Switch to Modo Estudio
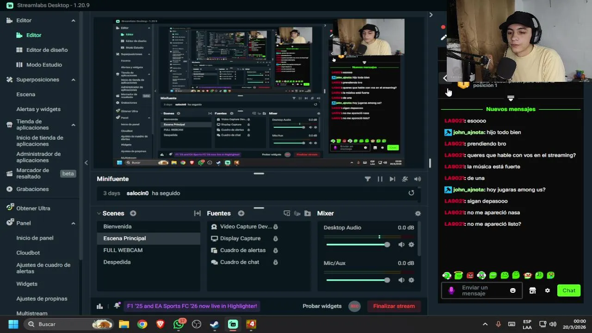 44,65
